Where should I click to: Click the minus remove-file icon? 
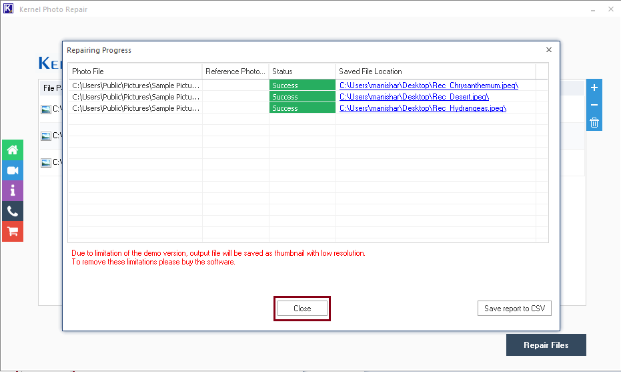click(x=594, y=105)
